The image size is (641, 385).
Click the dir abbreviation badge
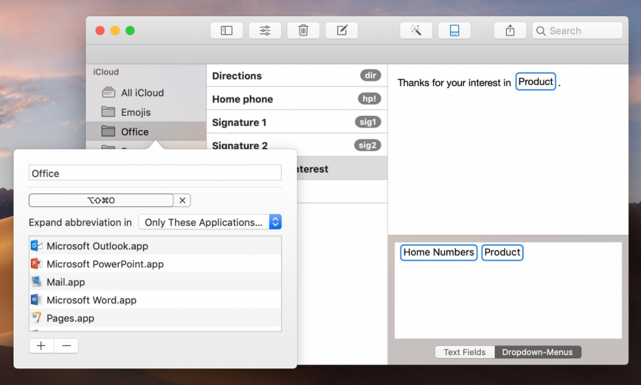point(370,75)
